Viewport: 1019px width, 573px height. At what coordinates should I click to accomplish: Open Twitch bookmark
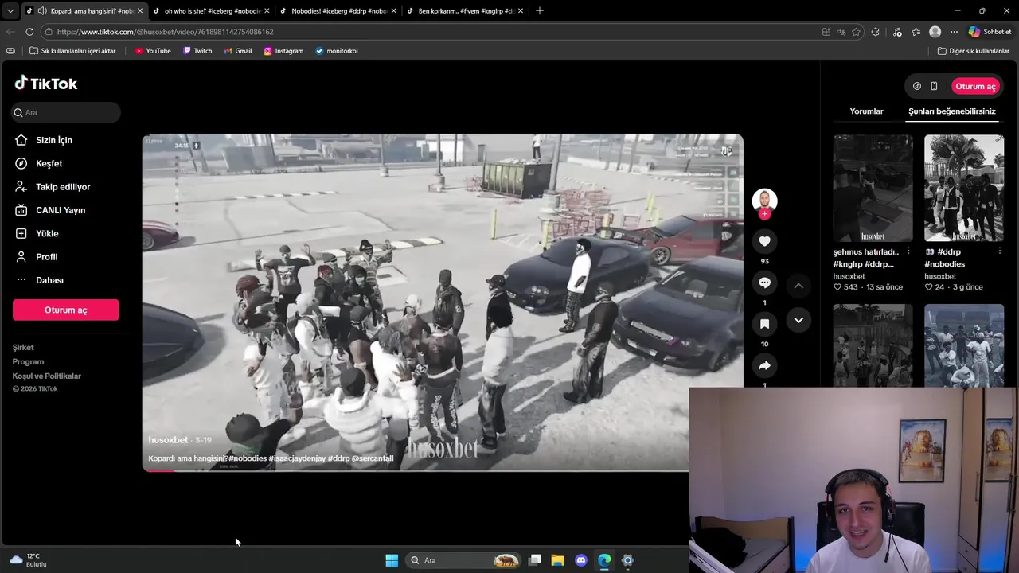point(197,51)
